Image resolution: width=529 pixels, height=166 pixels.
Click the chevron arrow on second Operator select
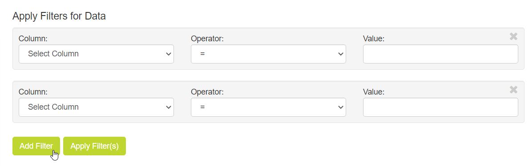click(x=341, y=107)
